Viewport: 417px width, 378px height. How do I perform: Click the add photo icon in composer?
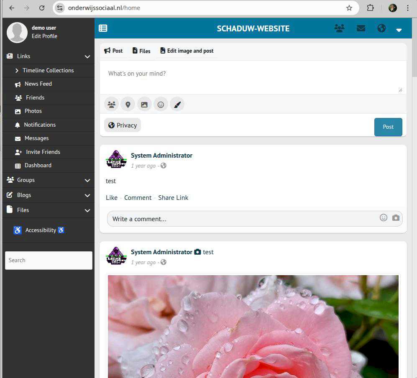[144, 105]
